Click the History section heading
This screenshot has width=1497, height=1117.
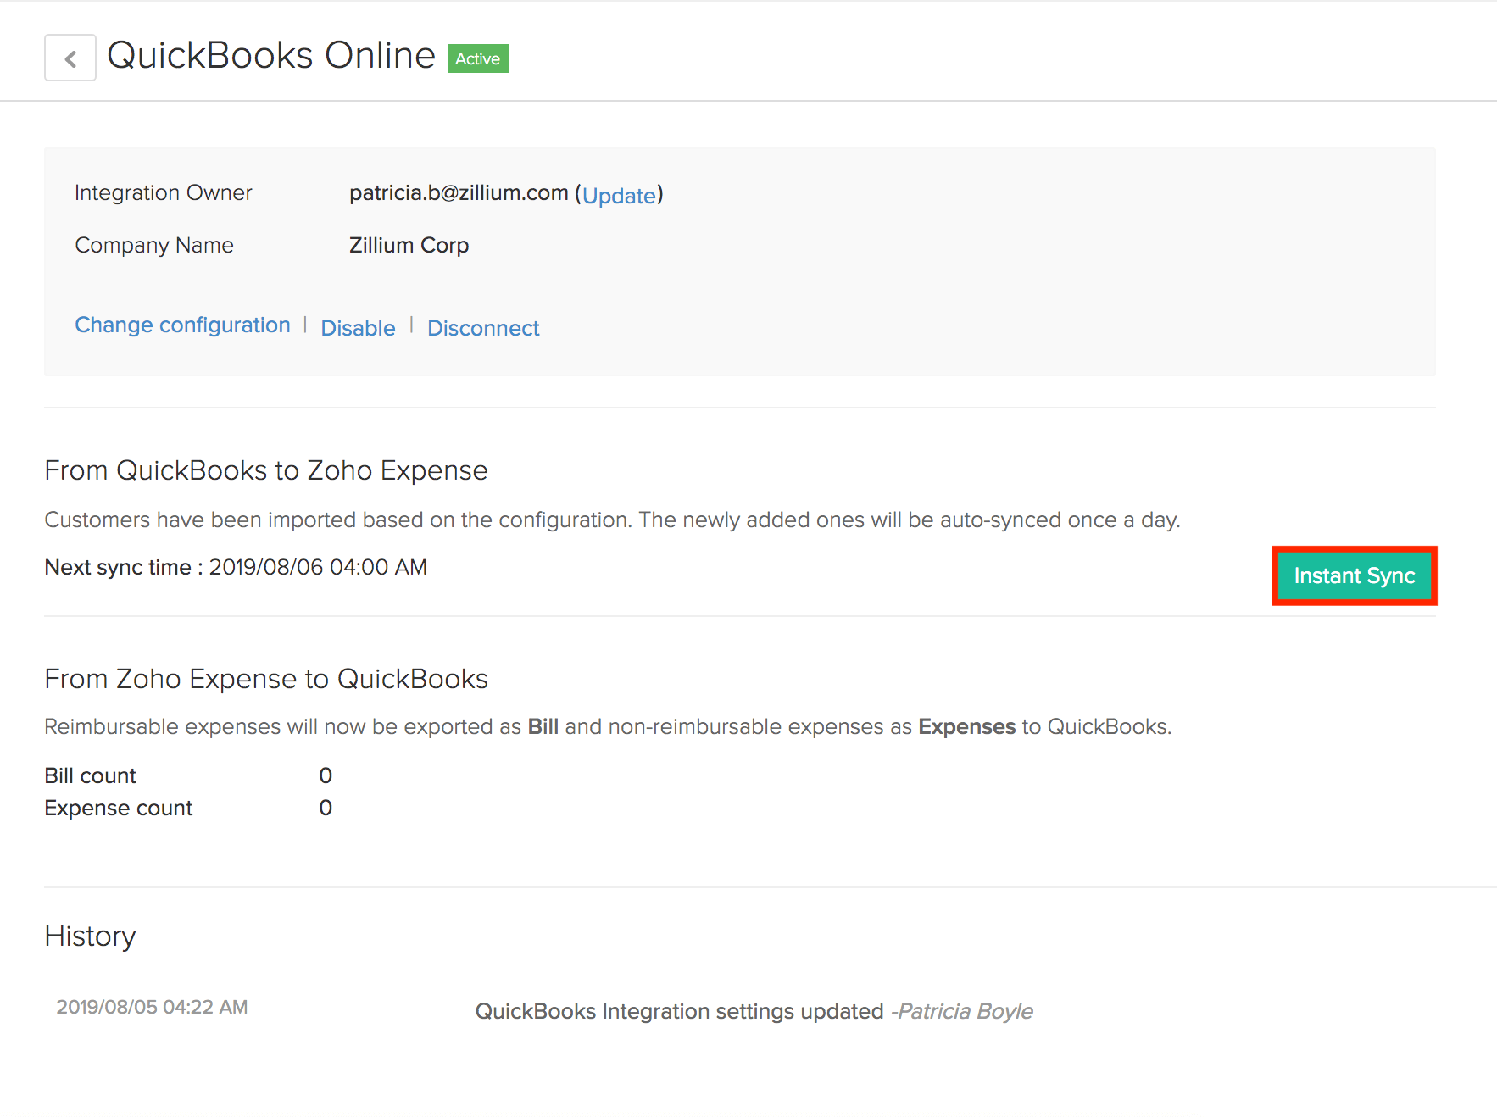[x=90, y=936]
